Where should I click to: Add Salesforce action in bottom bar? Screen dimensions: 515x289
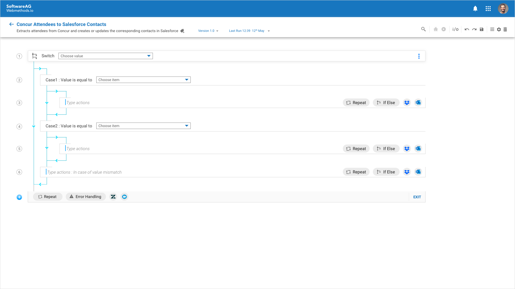pos(124,197)
